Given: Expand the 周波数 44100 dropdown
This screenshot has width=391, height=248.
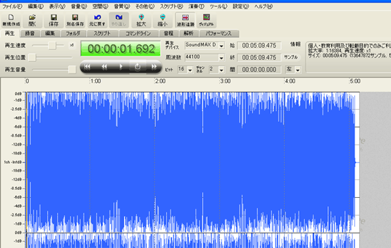Looking at the screenshot, I should pos(221,57).
